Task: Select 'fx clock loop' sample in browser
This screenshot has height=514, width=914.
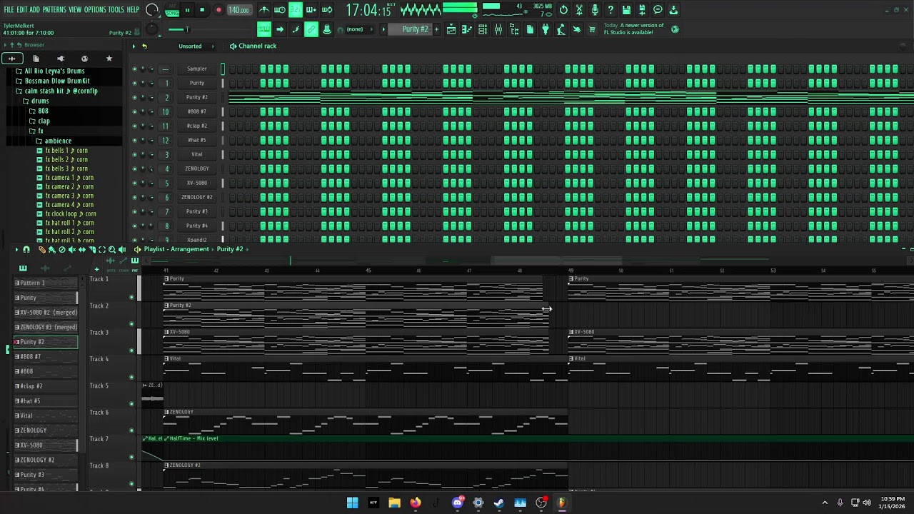Action: [x=71, y=213]
